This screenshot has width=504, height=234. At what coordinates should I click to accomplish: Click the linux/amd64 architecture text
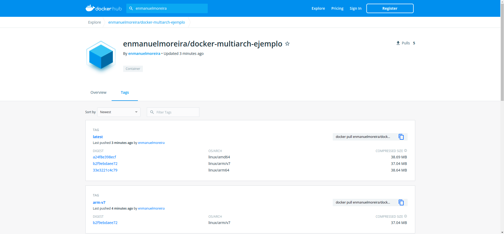(219, 157)
